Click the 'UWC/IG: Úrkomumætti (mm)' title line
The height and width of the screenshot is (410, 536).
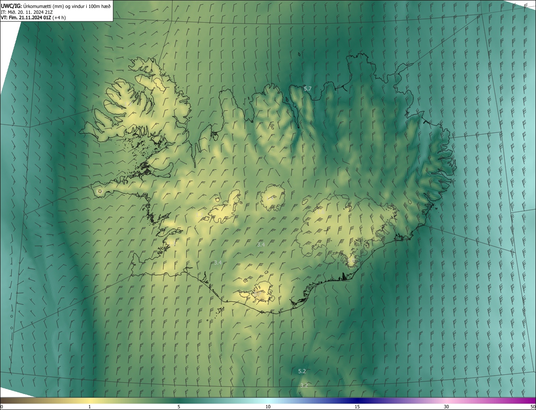[56, 6]
